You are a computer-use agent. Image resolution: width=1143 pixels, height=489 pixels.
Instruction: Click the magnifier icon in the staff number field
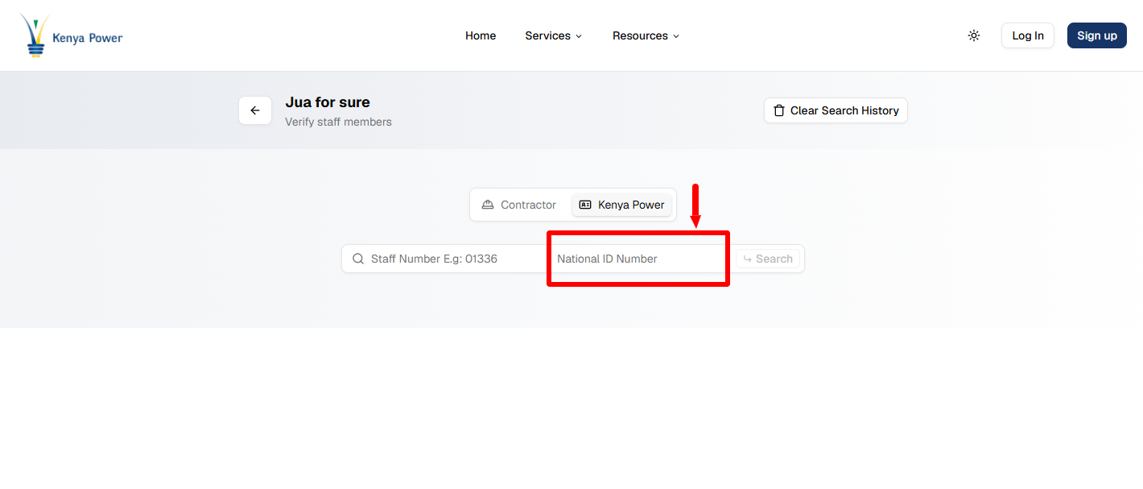point(358,259)
